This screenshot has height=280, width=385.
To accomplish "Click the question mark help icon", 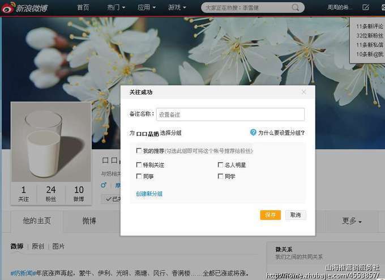I will coord(253,133).
